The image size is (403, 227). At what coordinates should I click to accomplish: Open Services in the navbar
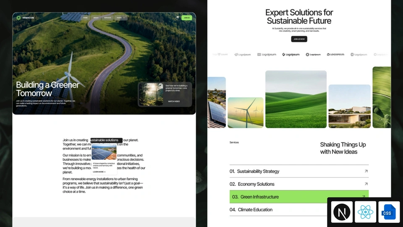pyautogui.click(x=107, y=18)
